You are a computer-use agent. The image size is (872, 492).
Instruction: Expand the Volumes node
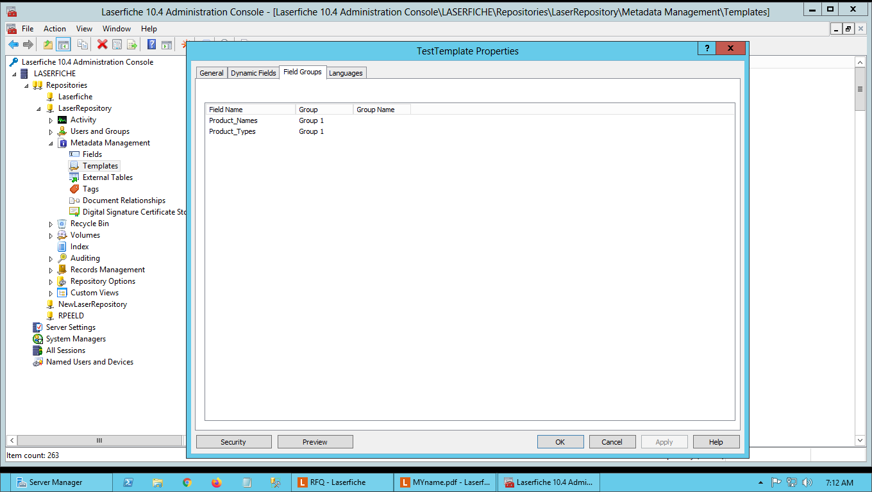coord(51,235)
